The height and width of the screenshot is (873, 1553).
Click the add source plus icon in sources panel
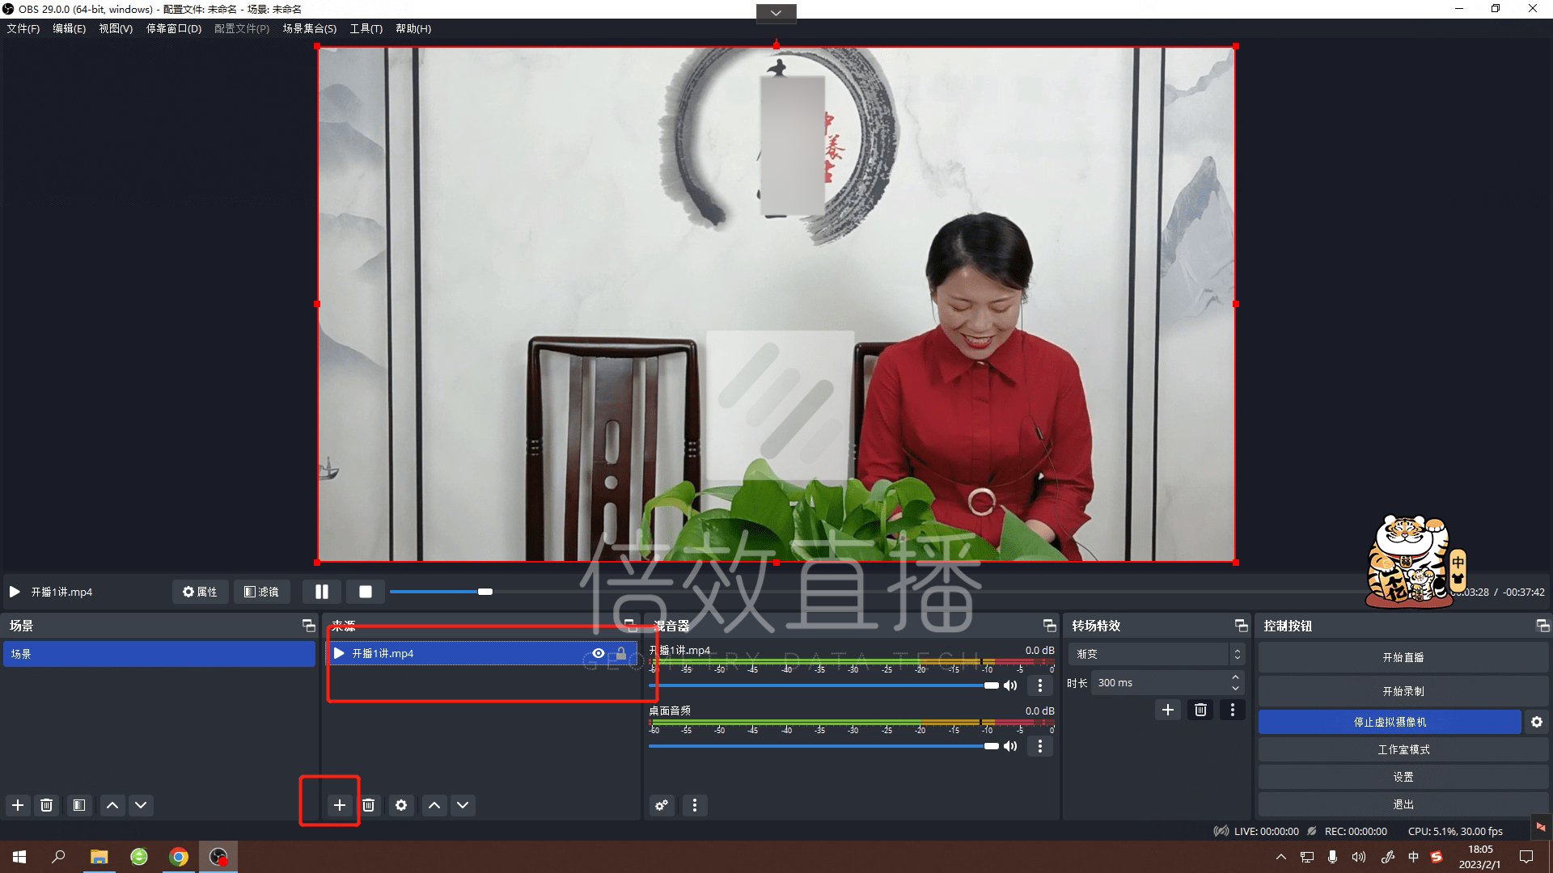[x=339, y=805]
